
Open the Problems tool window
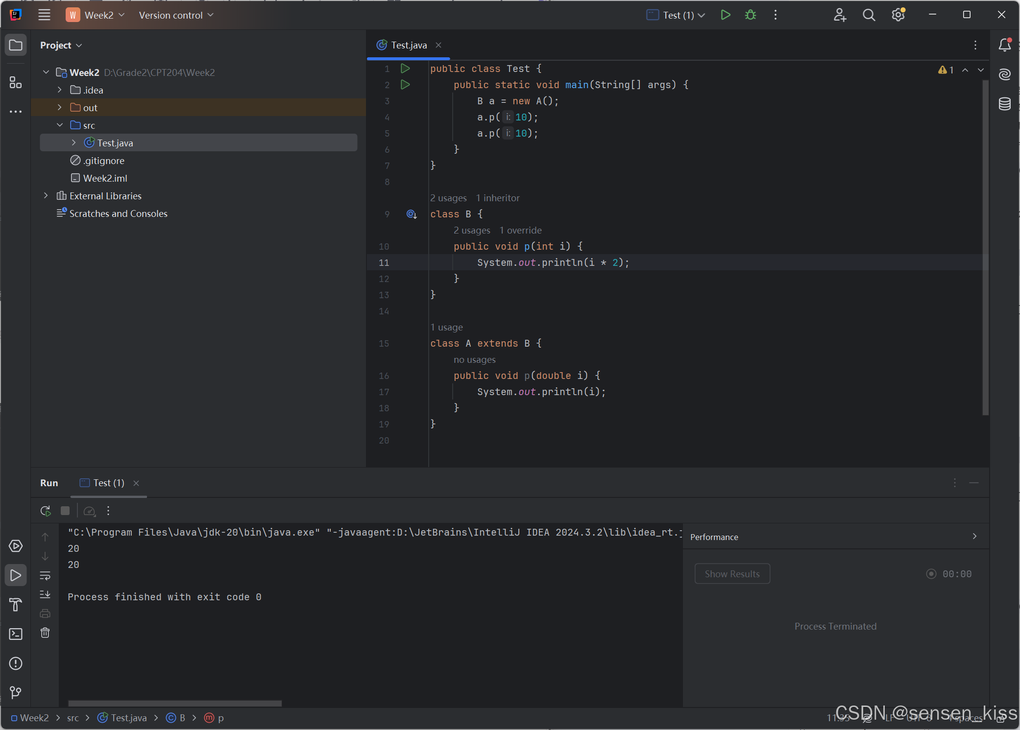click(16, 663)
